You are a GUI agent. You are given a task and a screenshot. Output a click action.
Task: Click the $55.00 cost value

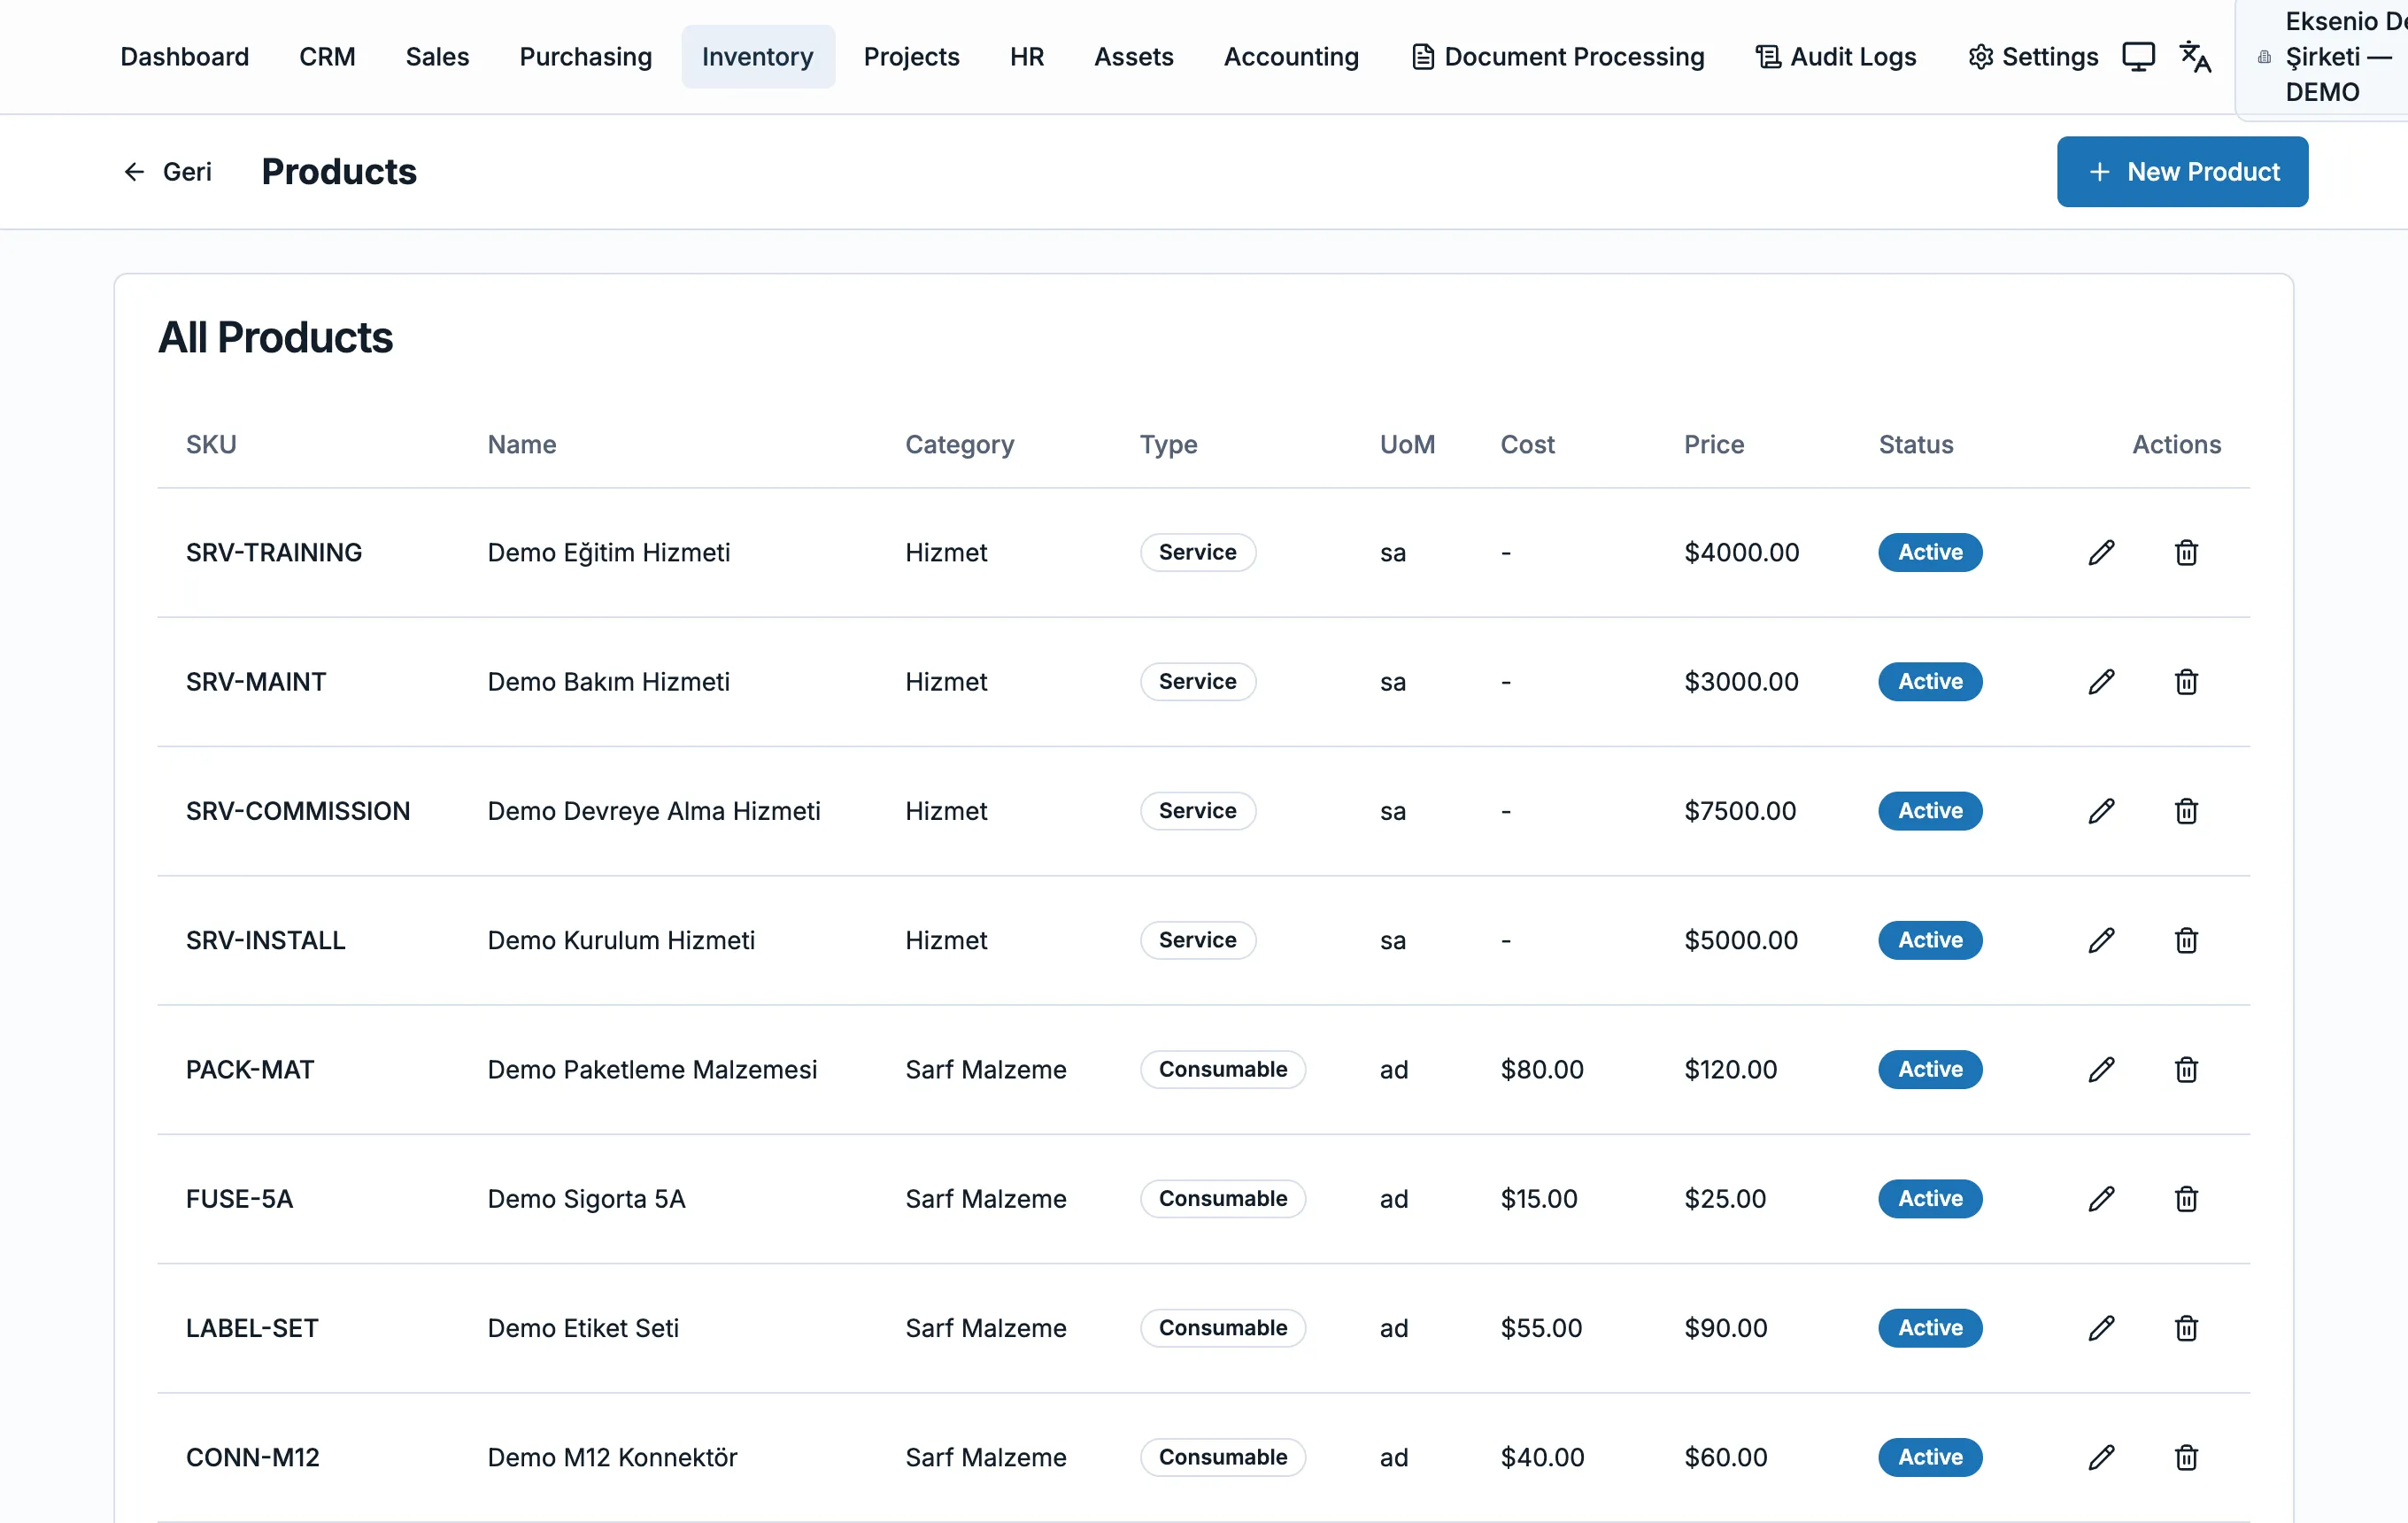(1541, 1328)
